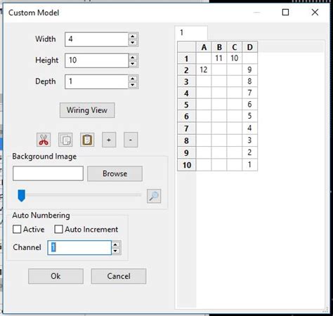
Task: Select row header 5
Action: 187,105
